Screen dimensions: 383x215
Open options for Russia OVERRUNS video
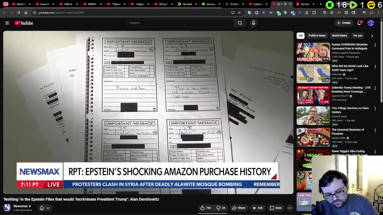tap(375, 45)
